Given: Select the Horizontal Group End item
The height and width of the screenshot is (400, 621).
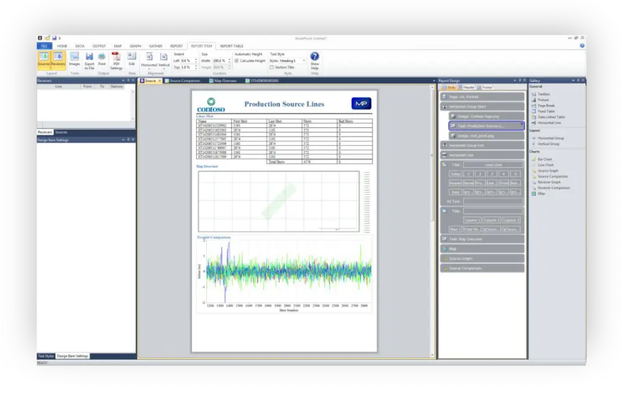Looking at the screenshot, I should (483, 145).
